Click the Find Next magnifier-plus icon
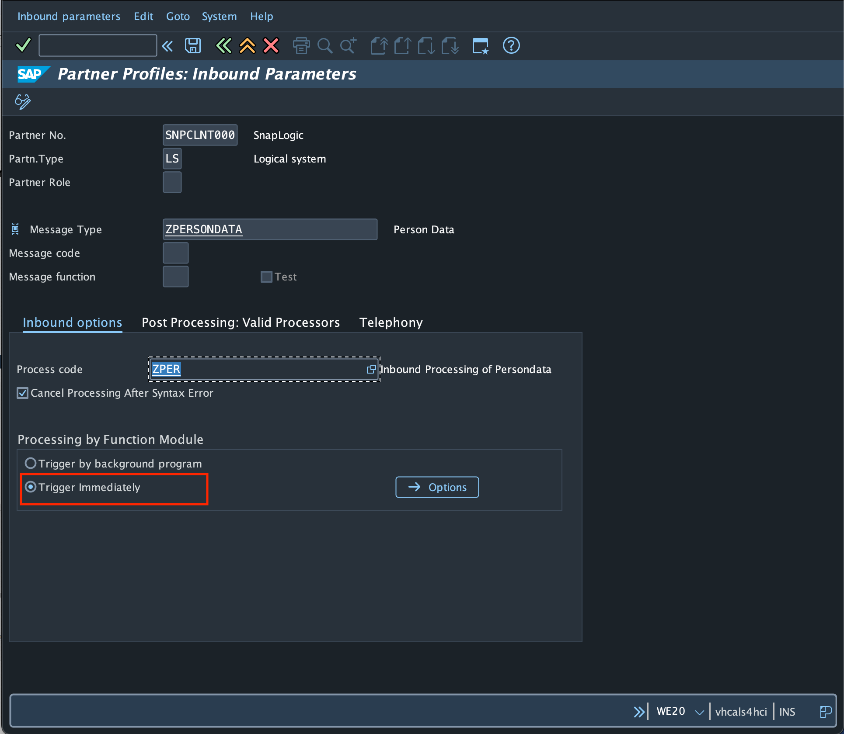The width and height of the screenshot is (844, 734). 347,45
